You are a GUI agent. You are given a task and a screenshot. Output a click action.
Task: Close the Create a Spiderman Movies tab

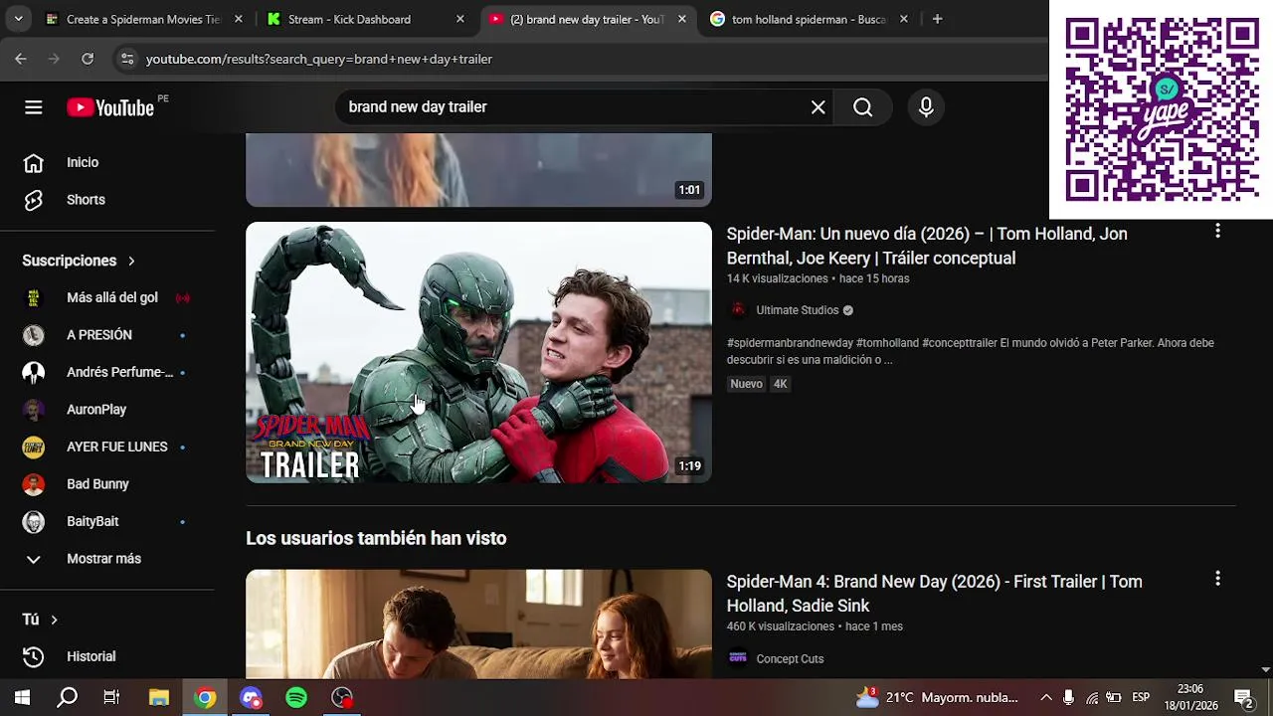[x=238, y=19]
